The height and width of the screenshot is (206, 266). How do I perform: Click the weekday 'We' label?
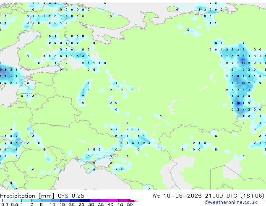(x=156, y=196)
